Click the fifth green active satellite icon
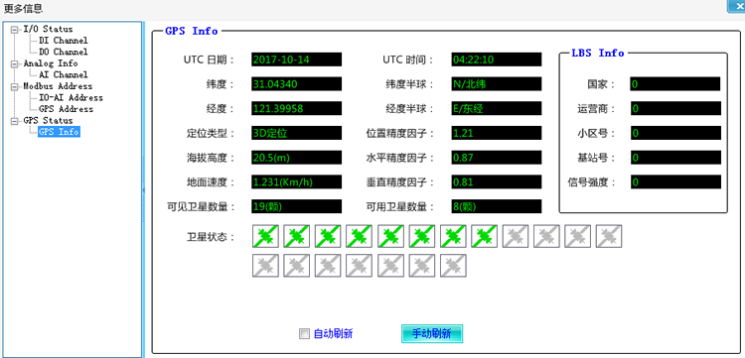Screen dimensions: 745x358 (x=390, y=236)
